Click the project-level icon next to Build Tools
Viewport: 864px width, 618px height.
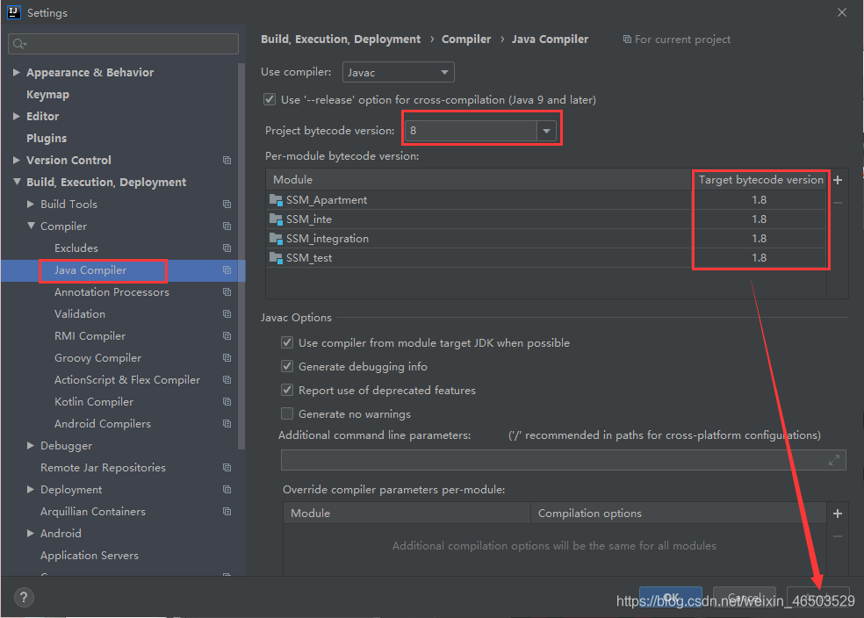227,205
